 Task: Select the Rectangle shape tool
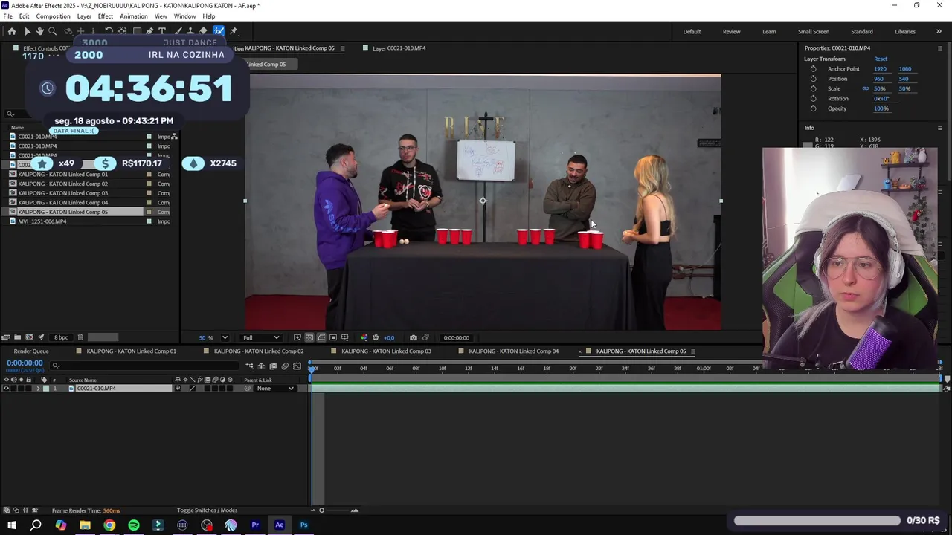point(137,31)
